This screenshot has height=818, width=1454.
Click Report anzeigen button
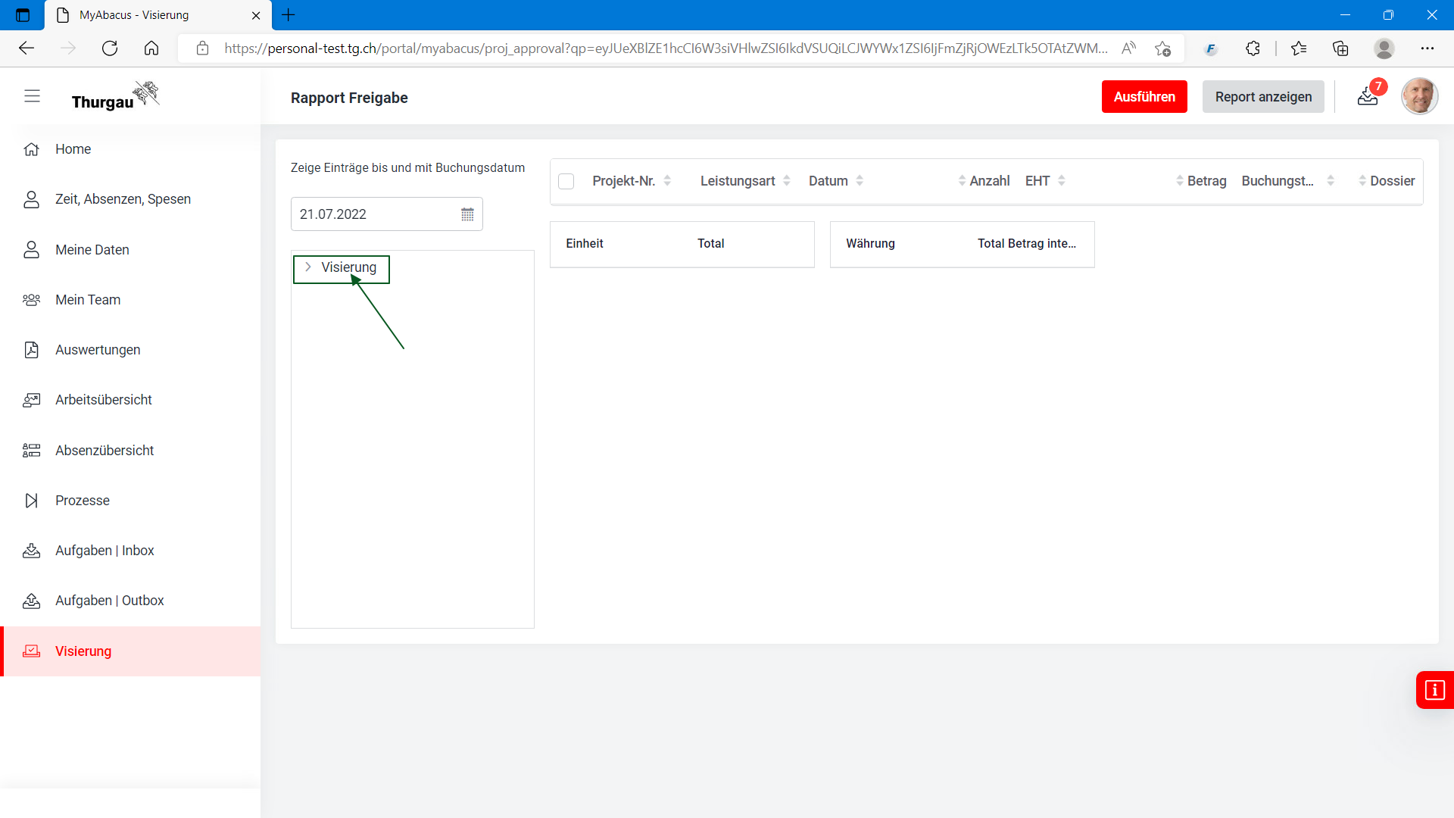pos(1262,97)
